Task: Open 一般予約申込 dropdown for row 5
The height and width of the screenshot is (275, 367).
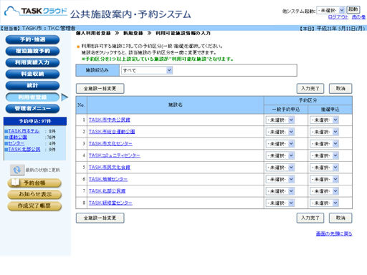Action: (x=280, y=168)
